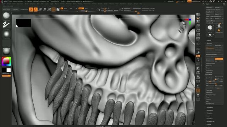Toggle the Floor grid icon

pos(198,43)
